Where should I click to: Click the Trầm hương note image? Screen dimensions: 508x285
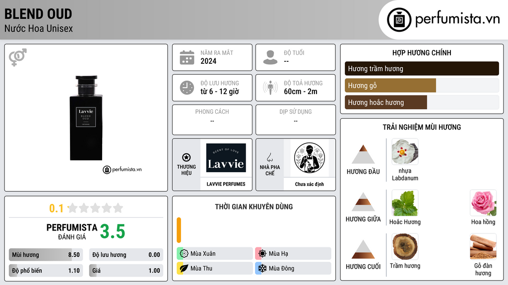[x=405, y=246]
